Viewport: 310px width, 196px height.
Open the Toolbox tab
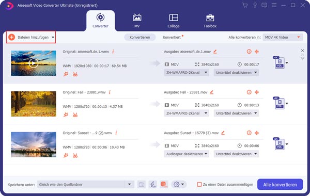(x=210, y=21)
